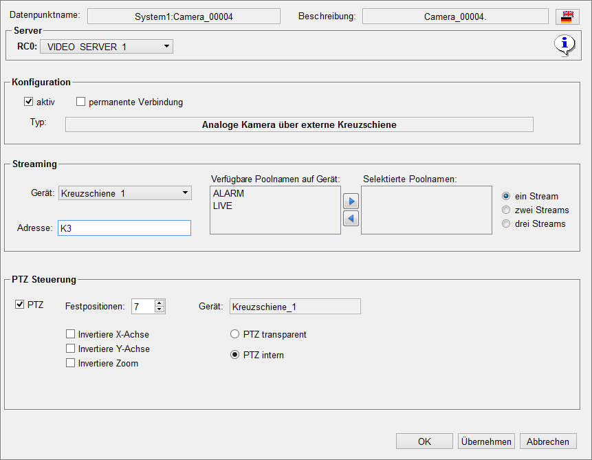
Task: Click the language flag icon
Action: click(567, 17)
